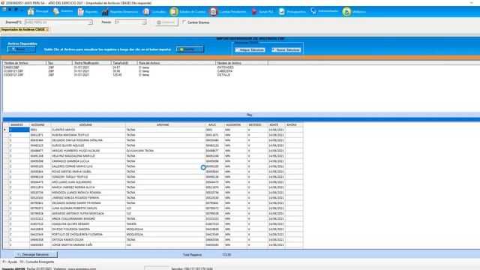Image resolution: width=480 pixels, height=270 pixels.
Task: Select the DELGADO DAVILA ROSSANA CATALINA row
Action: 153,140
